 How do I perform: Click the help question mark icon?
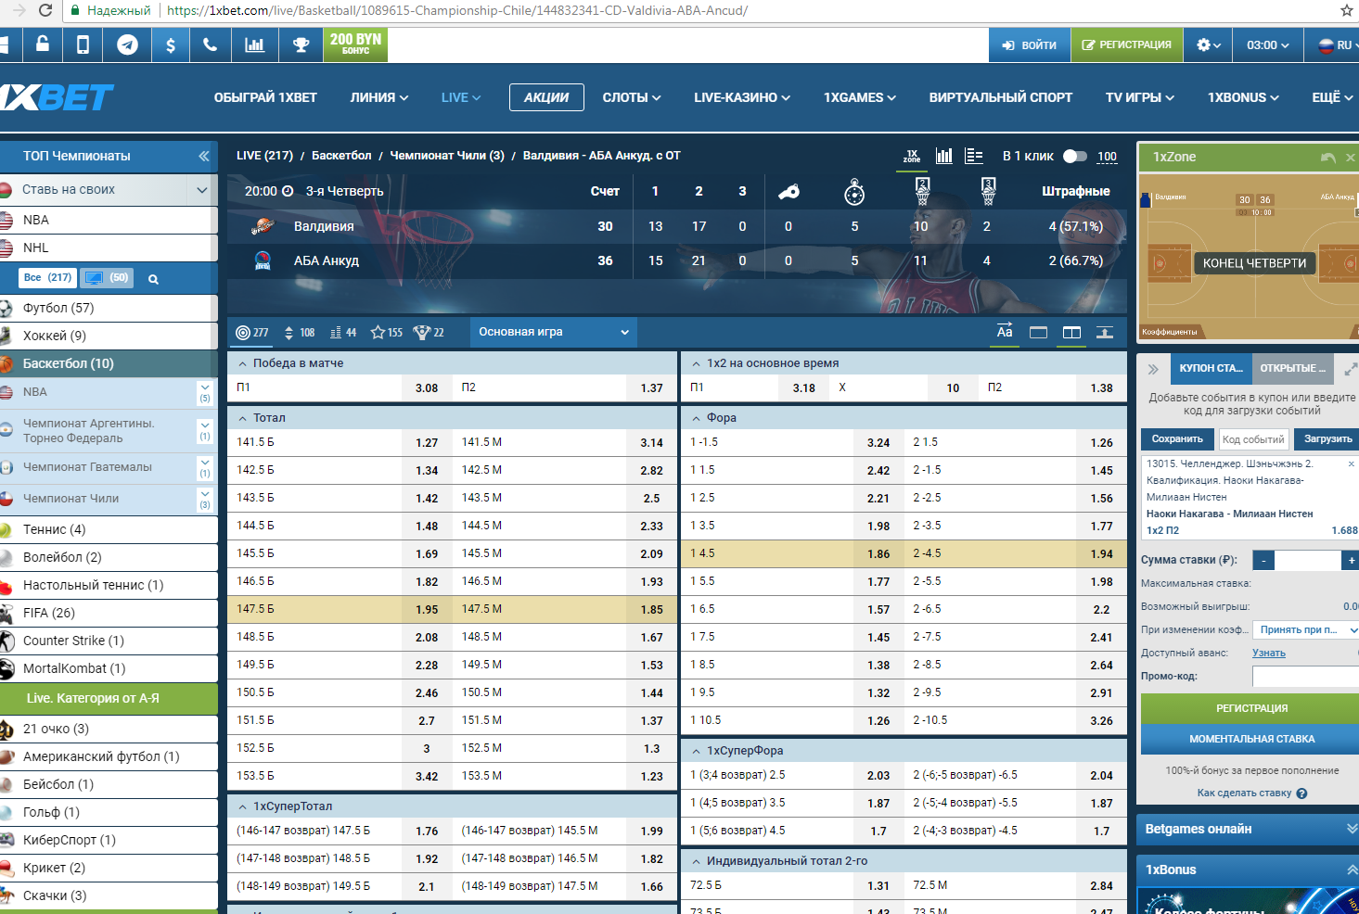tap(1301, 793)
